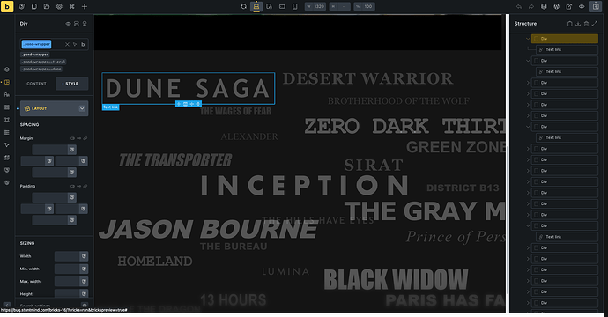Open WordPress dashboard icon
608x317 pixels.
556,6
